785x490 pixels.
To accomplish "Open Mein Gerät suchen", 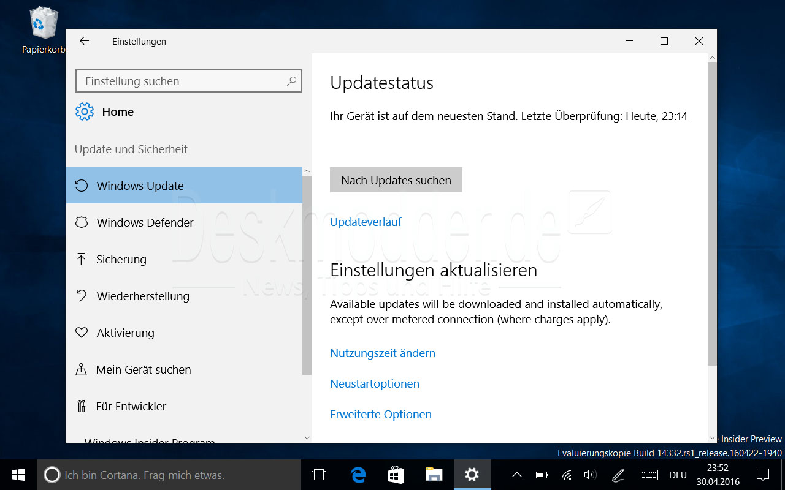I will pyautogui.click(x=143, y=369).
